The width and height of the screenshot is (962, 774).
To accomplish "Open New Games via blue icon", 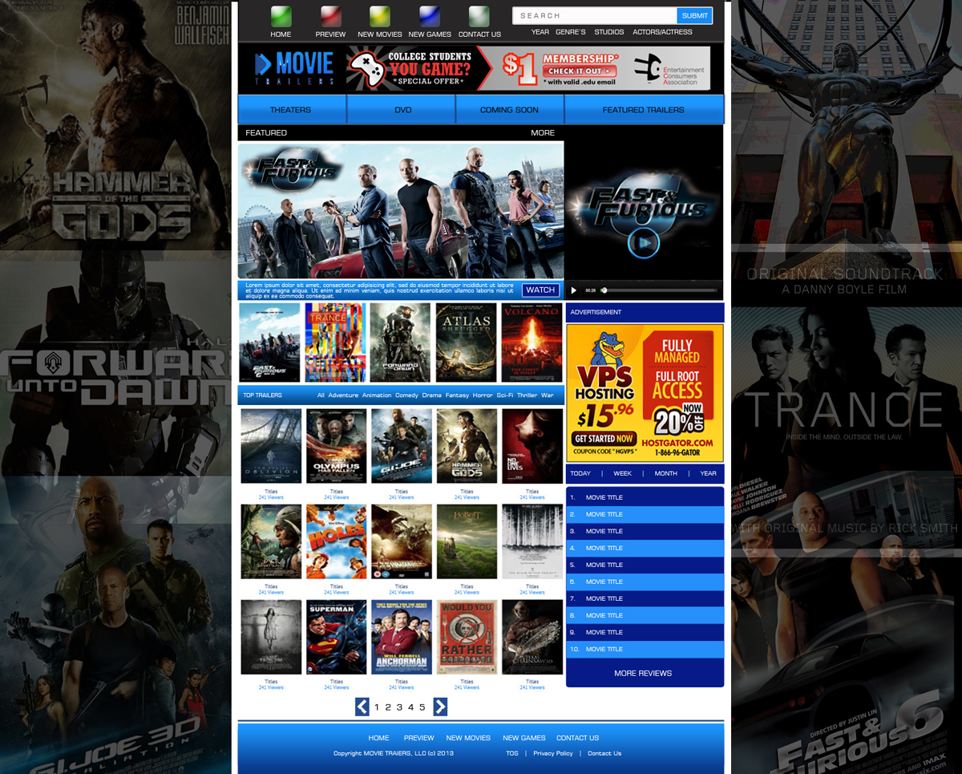I will 430,16.
